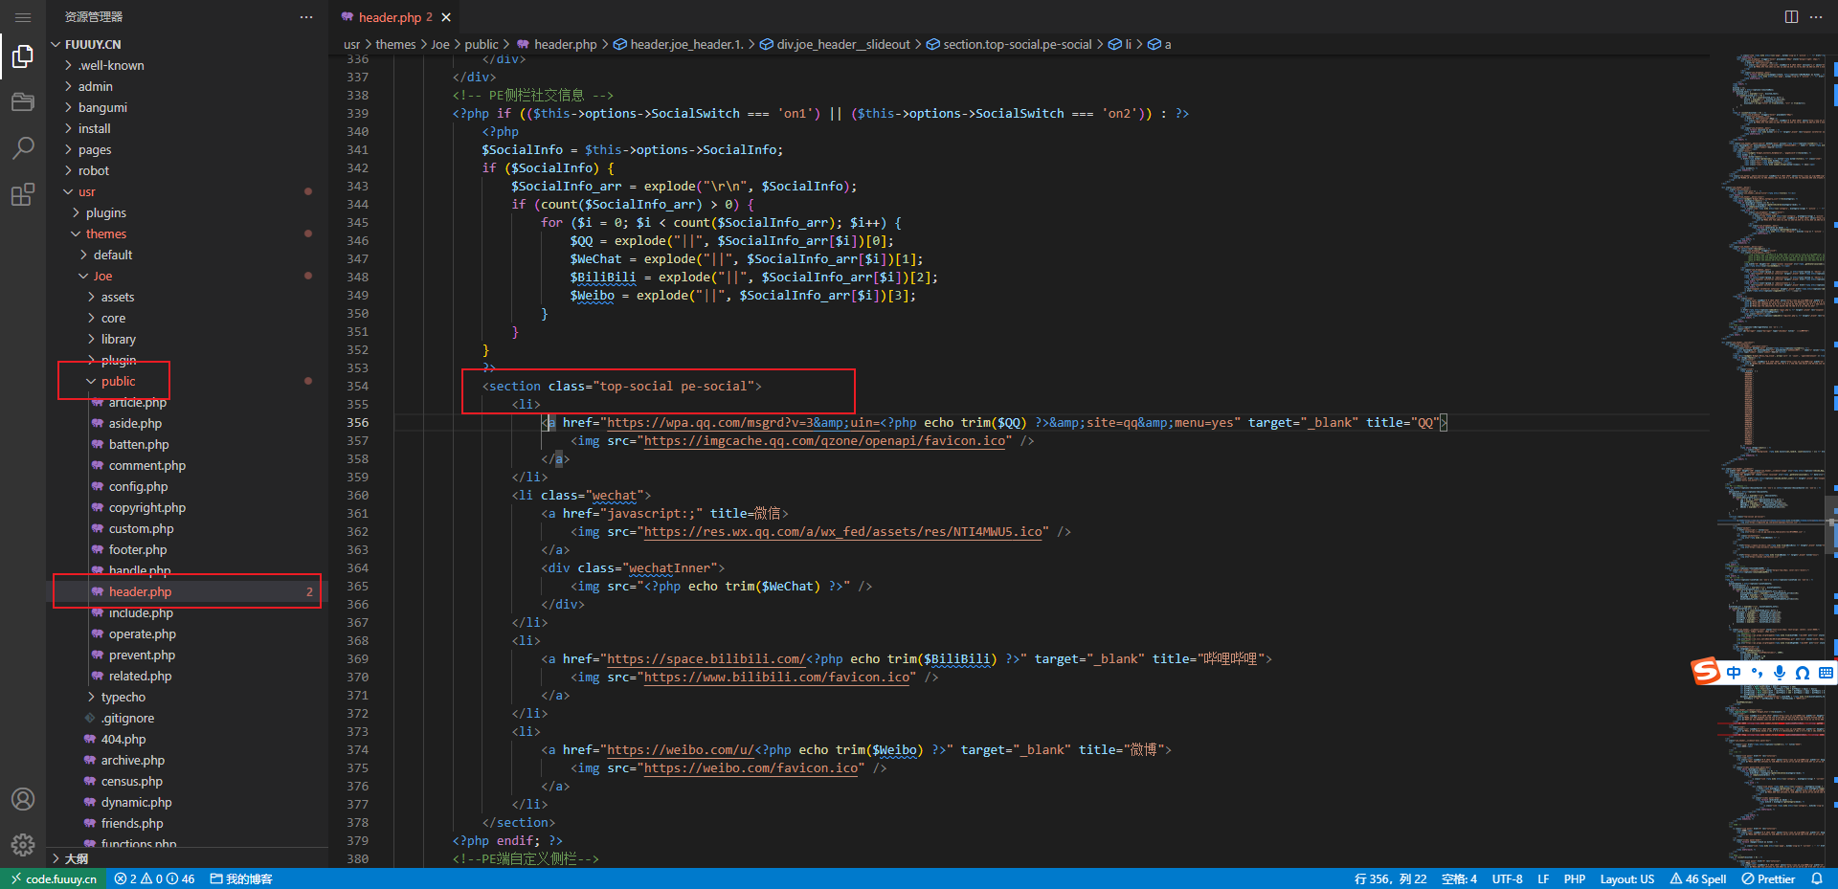Viewport: 1838px width, 889px height.
Task: Change encoding via UTF-8 status item
Action: tap(1507, 878)
